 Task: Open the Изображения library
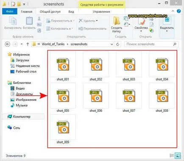(23, 100)
